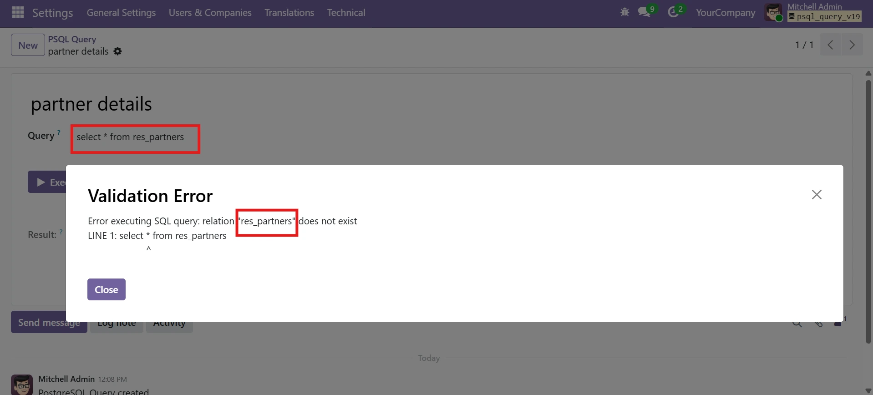Click the debug bug icon
This screenshot has width=873, height=395.
(624, 12)
